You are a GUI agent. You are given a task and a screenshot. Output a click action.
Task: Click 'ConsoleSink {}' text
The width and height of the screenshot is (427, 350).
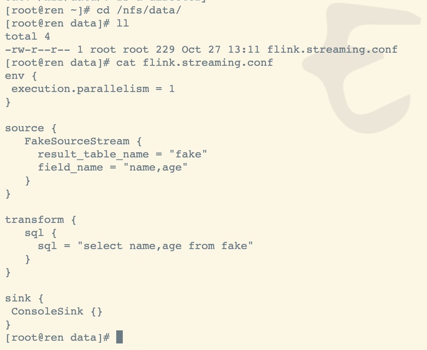pyautogui.click(x=57, y=311)
